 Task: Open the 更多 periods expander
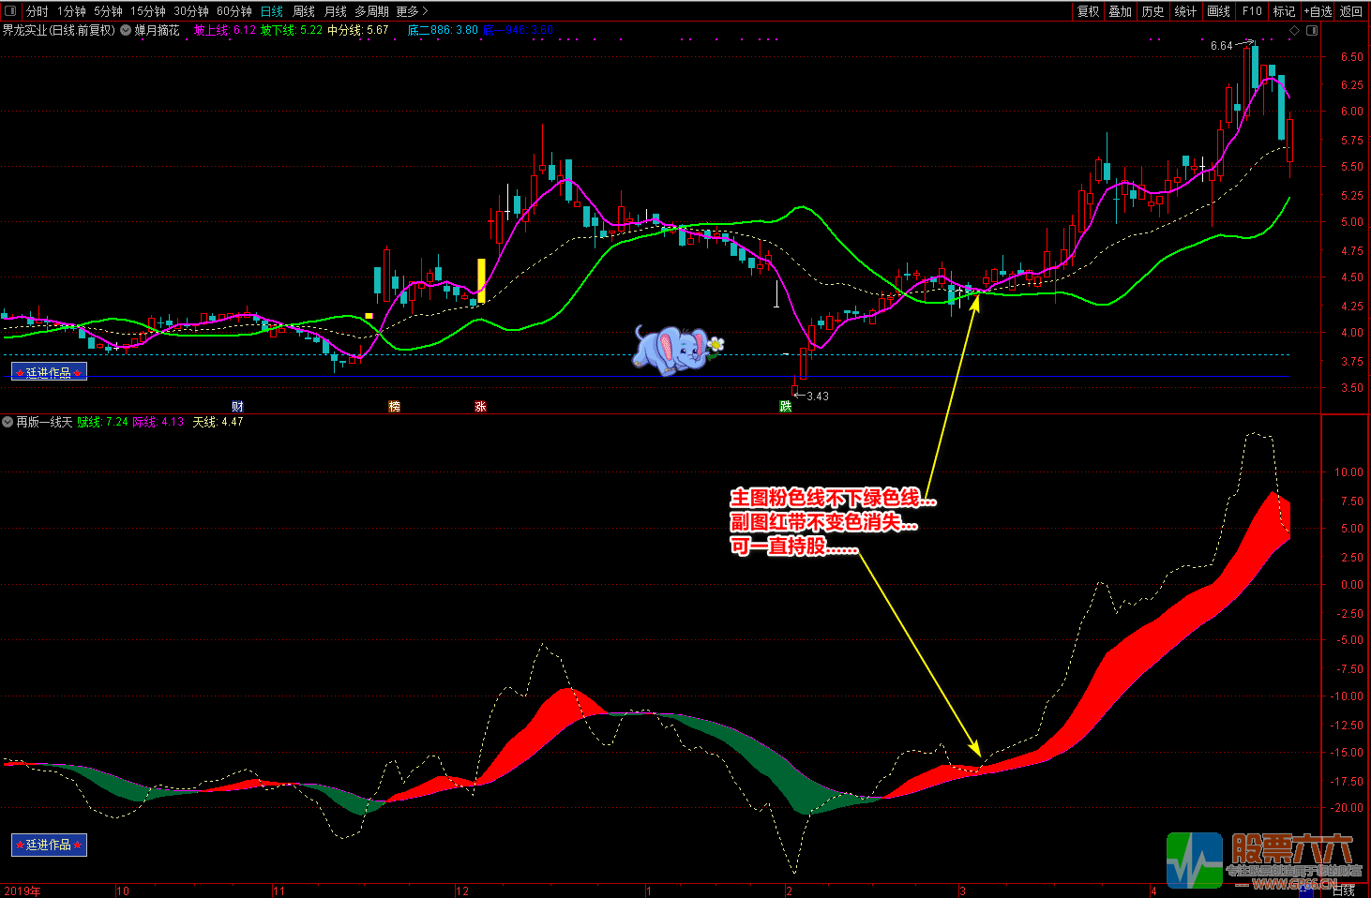[412, 11]
